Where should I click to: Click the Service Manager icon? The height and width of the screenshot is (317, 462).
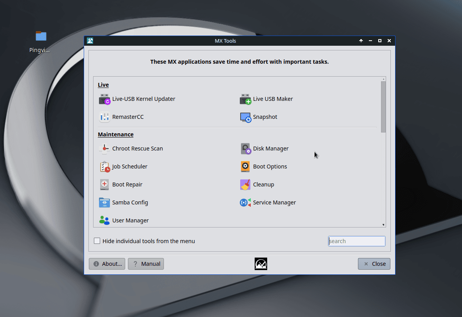point(245,202)
